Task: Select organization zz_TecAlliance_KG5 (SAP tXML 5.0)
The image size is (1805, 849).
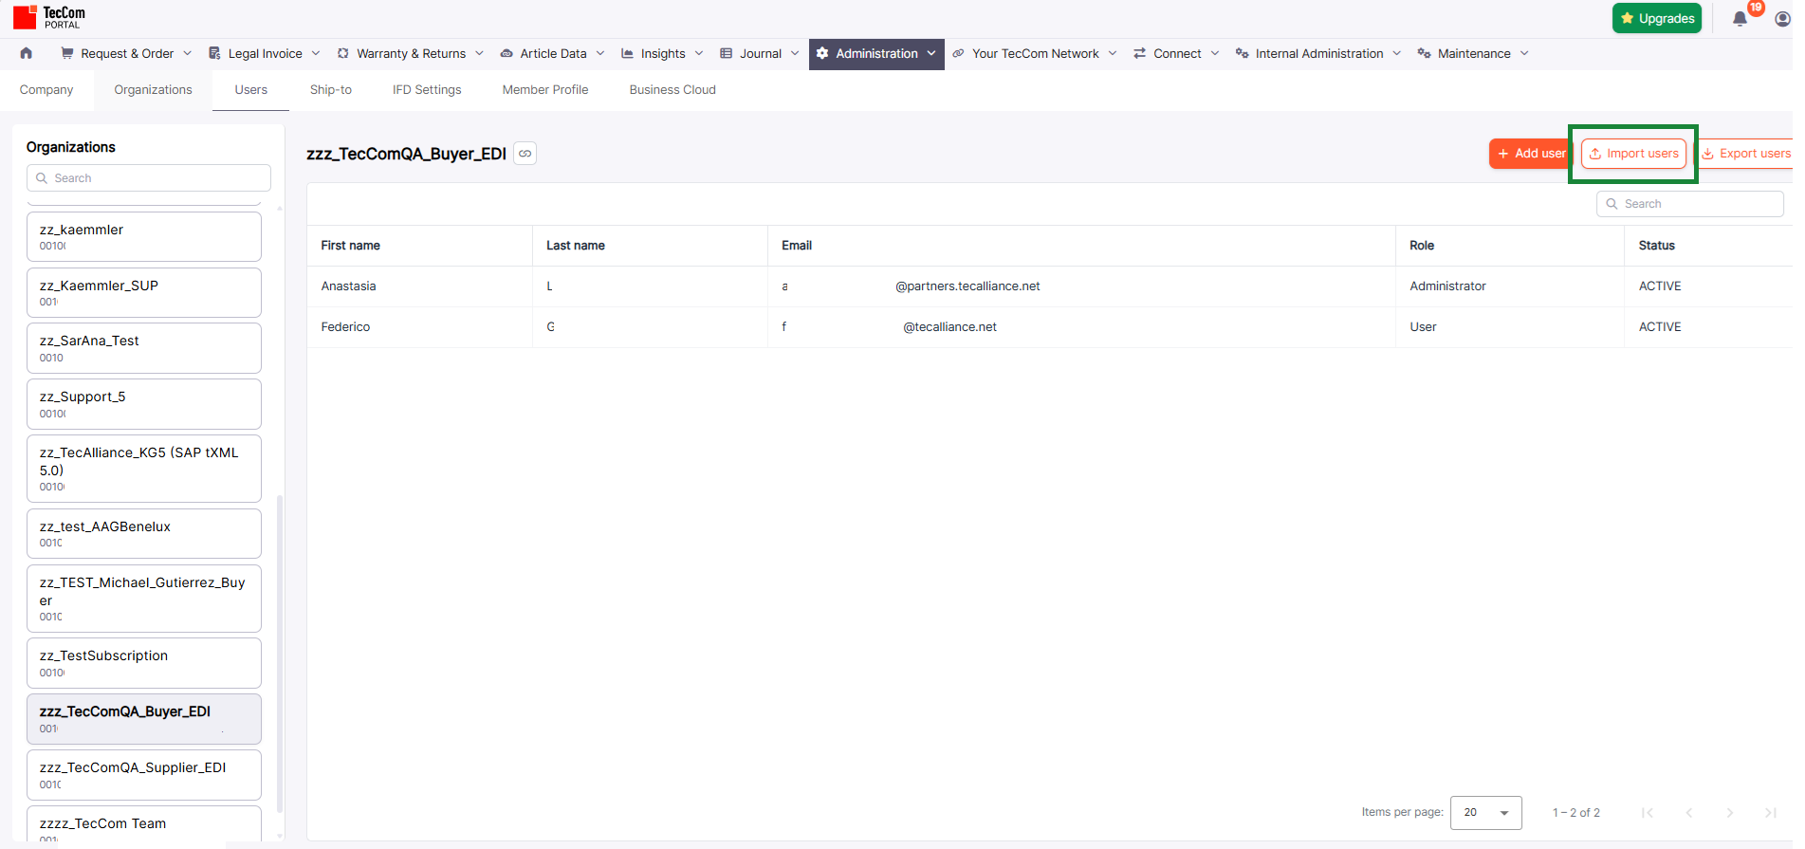Action: coord(144,469)
